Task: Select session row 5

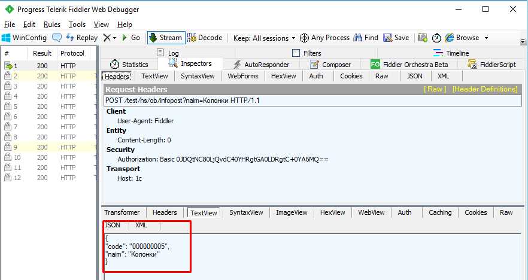Action: click(x=48, y=106)
